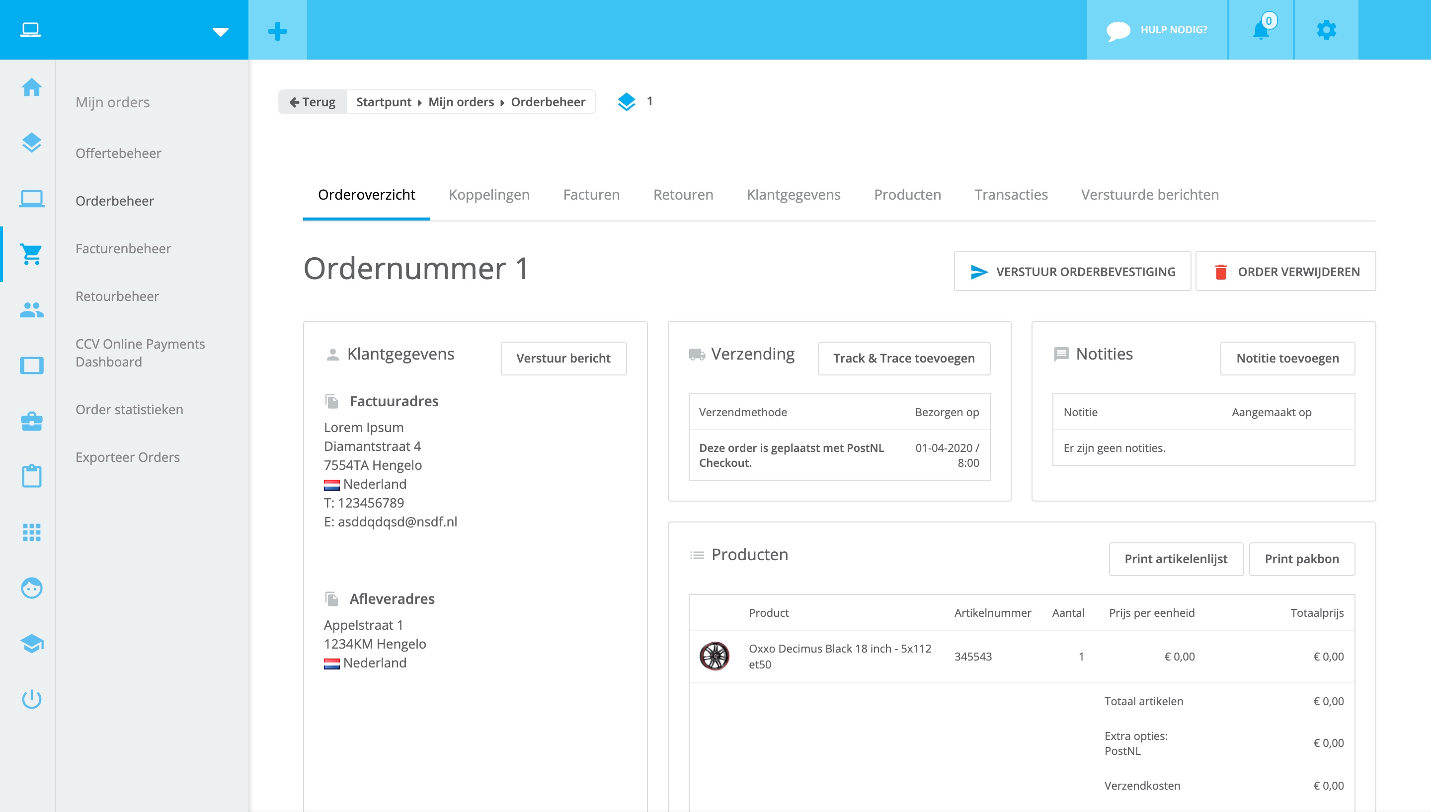This screenshot has height=812, width=1431.
Task: Switch to the Producten tab
Action: click(908, 195)
